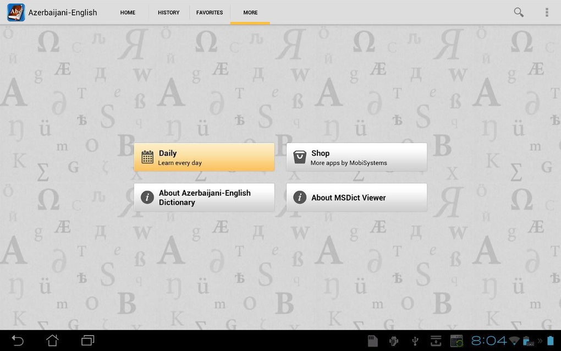
Task: Open Daily 'Learn every day' button
Action: pos(204,157)
